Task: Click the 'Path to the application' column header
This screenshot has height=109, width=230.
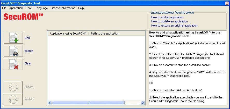Action: 105,33
